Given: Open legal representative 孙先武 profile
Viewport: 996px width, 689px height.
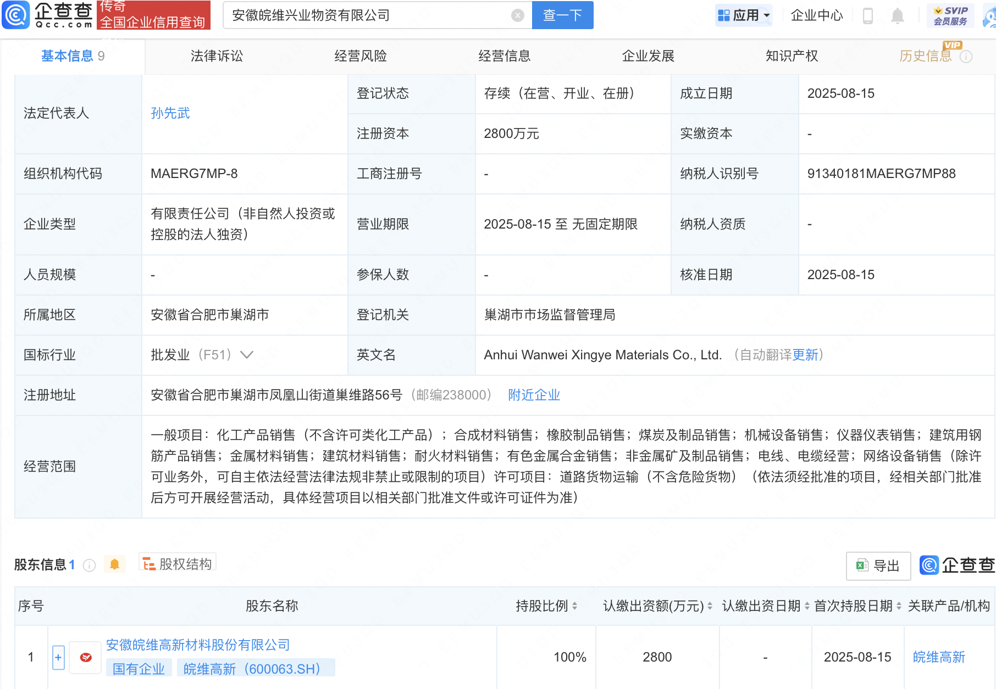Looking at the screenshot, I should point(170,113).
